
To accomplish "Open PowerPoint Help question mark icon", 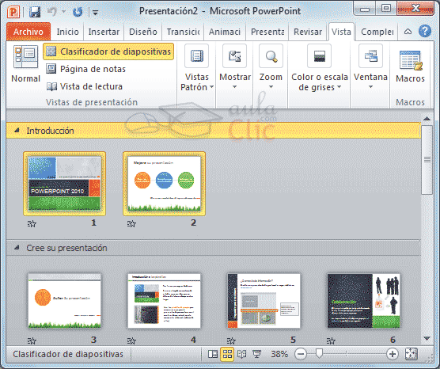I will [x=425, y=31].
